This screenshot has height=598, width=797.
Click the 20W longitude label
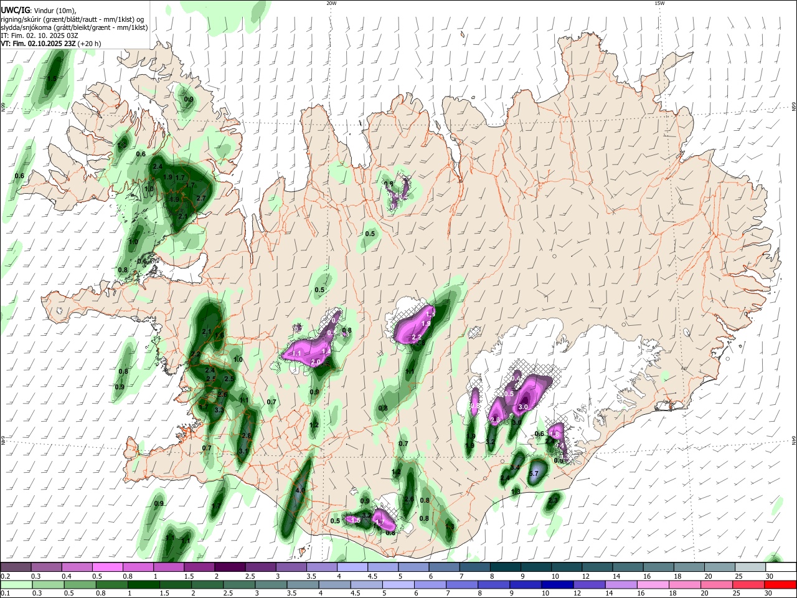pyautogui.click(x=331, y=3)
